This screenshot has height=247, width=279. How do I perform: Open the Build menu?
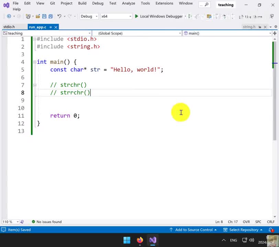point(82,3)
